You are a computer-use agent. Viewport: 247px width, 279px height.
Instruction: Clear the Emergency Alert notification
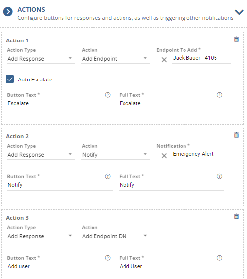point(164,156)
